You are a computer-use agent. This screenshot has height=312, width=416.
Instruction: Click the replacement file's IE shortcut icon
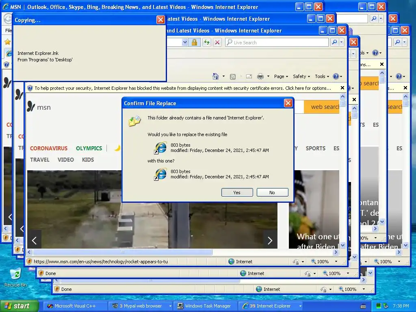coord(160,175)
